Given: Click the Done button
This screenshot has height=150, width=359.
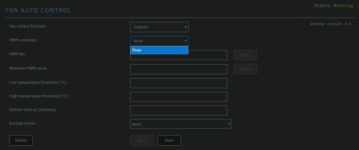Looking at the screenshot, I should (x=169, y=140).
